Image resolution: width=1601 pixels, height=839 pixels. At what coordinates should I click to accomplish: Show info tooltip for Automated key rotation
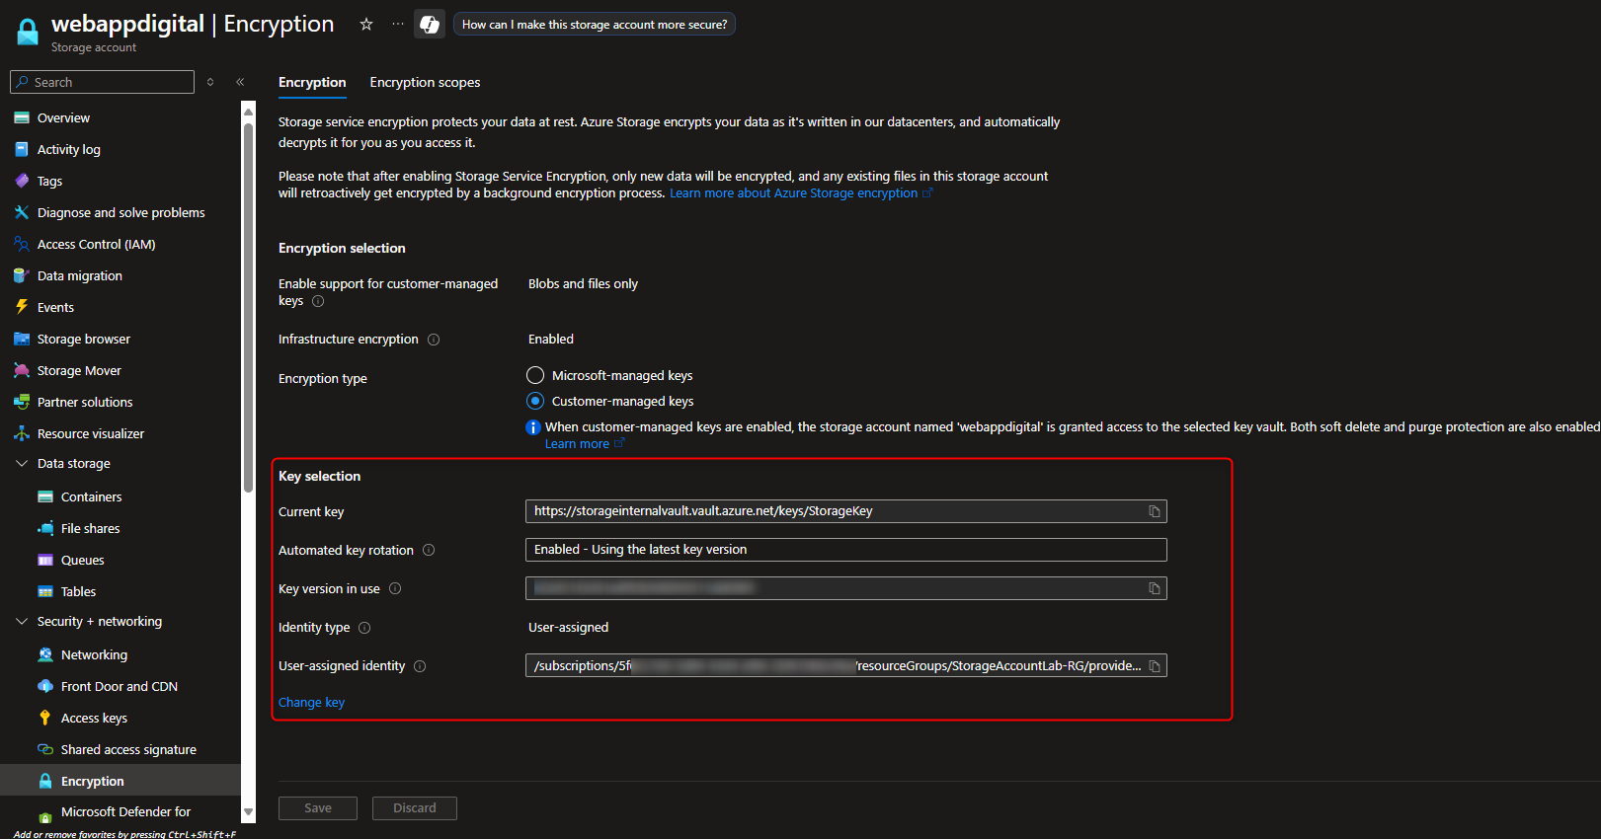[x=429, y=550]
